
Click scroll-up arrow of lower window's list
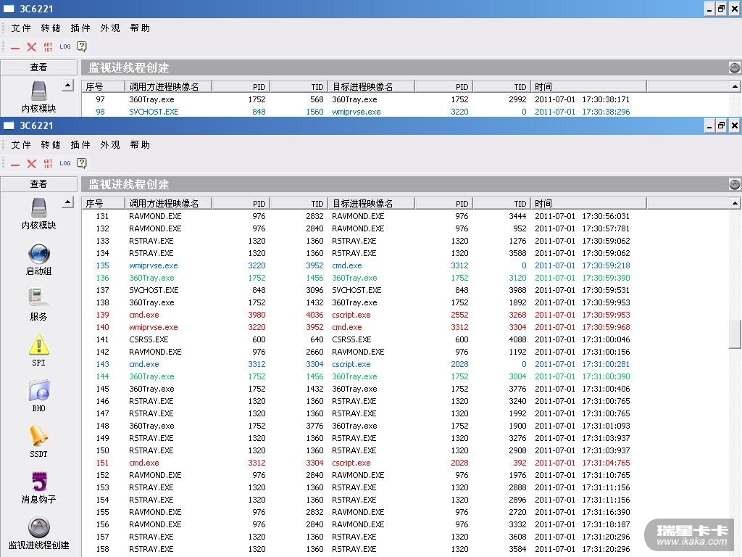click(735, 204)
